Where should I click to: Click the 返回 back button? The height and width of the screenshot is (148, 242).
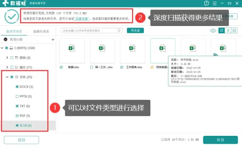coord(22,140)
